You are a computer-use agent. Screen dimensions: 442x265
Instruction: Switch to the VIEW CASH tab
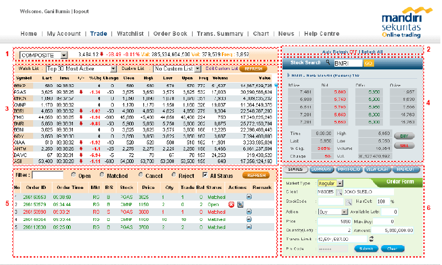point(377,169)
